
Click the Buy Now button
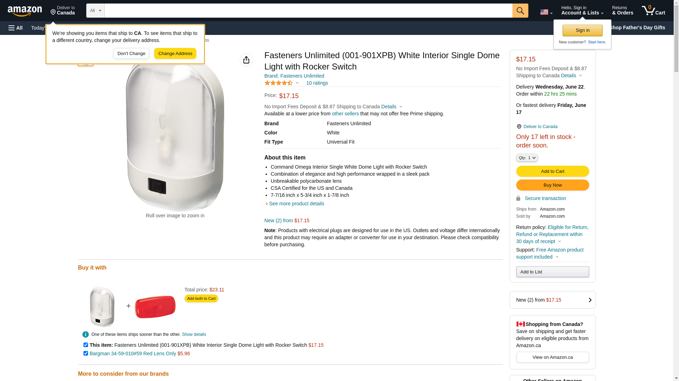[x=552, y=185]
